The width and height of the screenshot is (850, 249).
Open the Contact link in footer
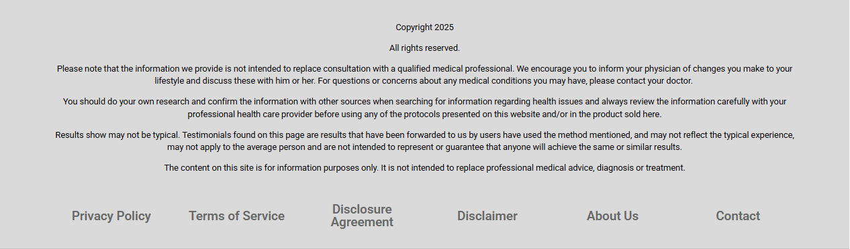(738, 216)
